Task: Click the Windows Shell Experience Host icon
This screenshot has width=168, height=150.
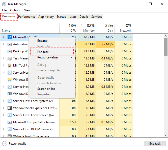Action: tap(10, 108)
